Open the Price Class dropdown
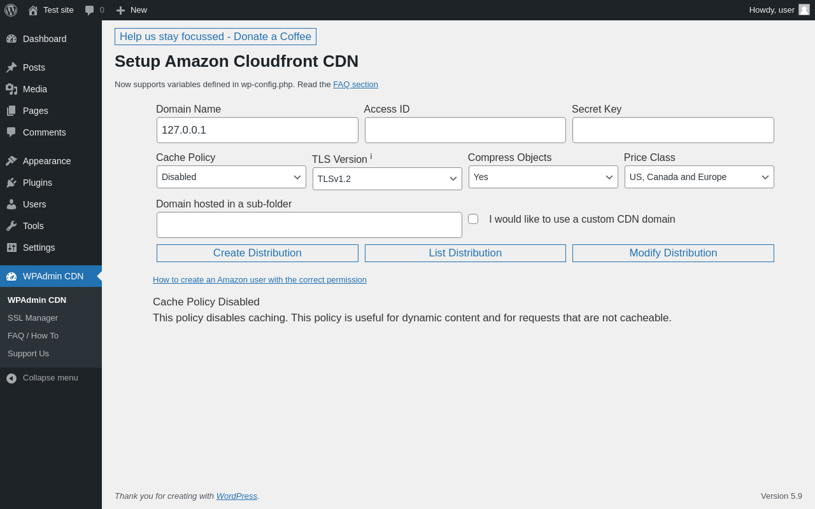This screenshot has width=815, height=509. (699, 177)
